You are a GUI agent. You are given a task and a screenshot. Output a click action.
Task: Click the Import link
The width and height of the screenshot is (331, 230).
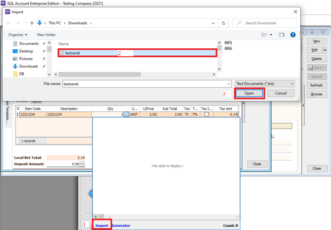click(101, 225)
